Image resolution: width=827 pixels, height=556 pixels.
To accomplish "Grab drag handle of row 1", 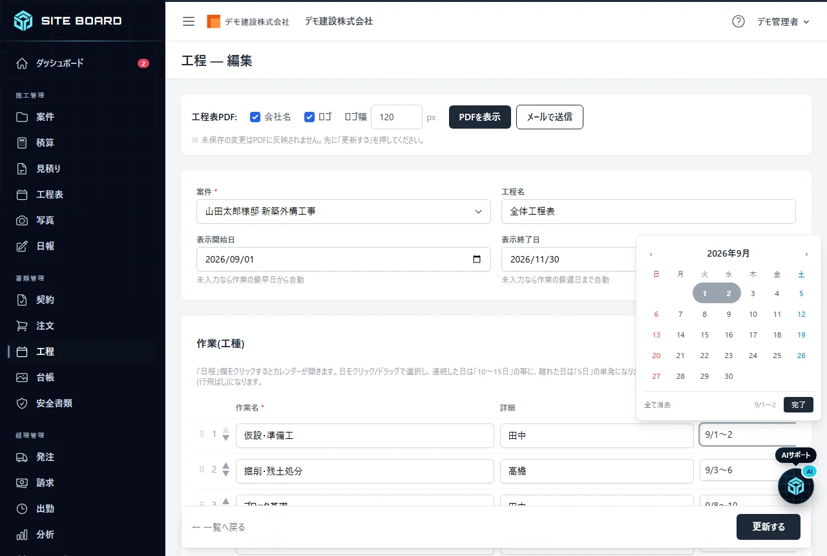I will tap(202, 434).
